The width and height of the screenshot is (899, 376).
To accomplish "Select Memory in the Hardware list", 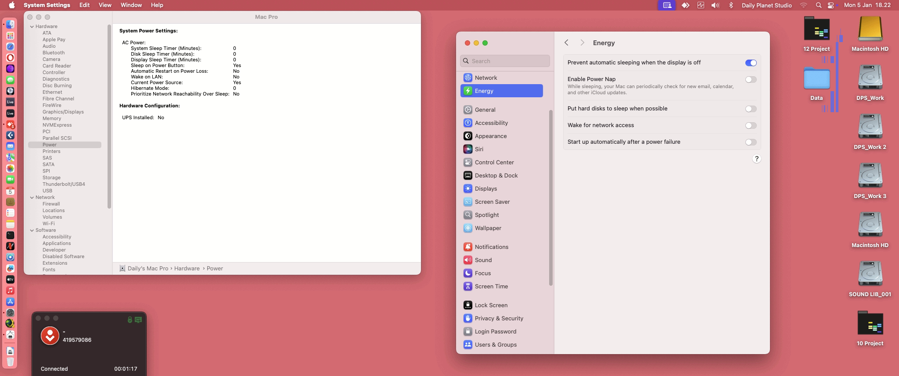I will (52, 118).
